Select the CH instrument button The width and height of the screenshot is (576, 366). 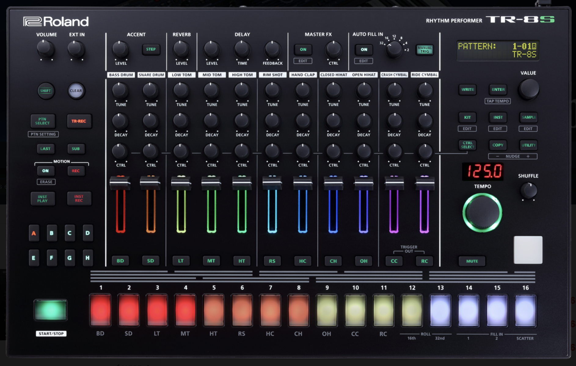[x=333, y=261]
